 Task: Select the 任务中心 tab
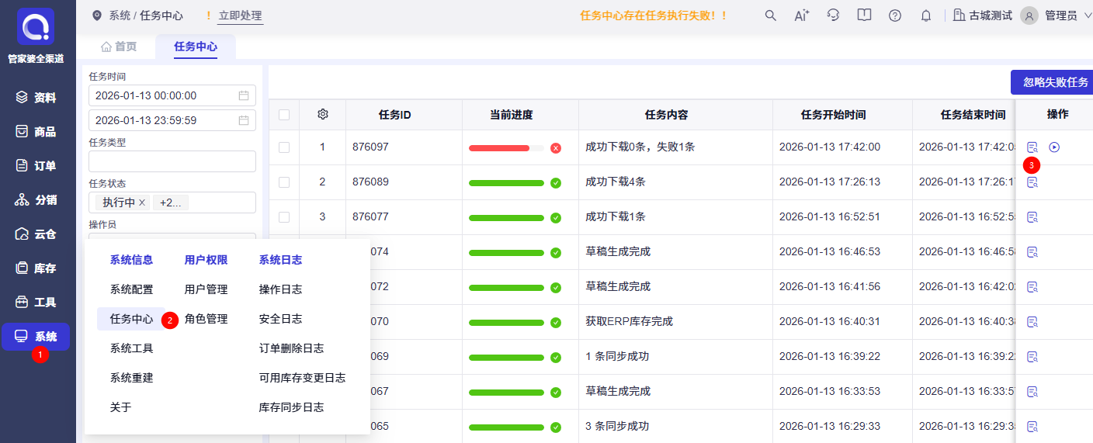click(196, 47)
